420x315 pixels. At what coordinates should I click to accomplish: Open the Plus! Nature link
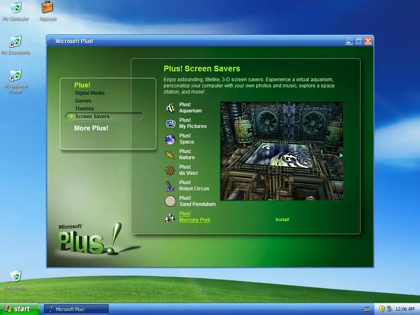click(x=187, y=154)
